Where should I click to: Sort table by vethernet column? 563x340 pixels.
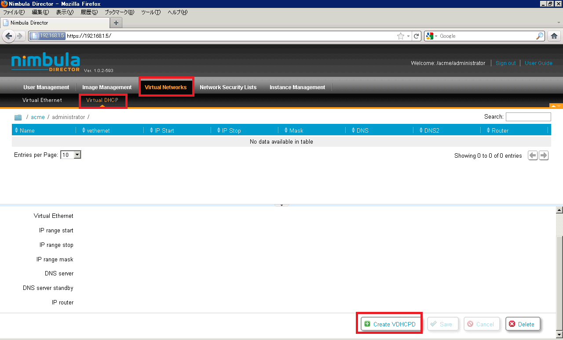pyautogui.click(x=110, y=130)
